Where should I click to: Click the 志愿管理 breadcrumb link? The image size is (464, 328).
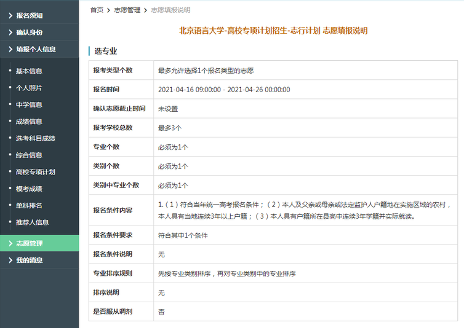[x=127, y=10]
